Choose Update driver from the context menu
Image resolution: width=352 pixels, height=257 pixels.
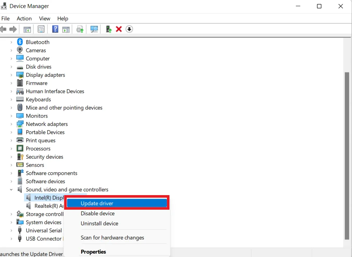tap(97, 203)
